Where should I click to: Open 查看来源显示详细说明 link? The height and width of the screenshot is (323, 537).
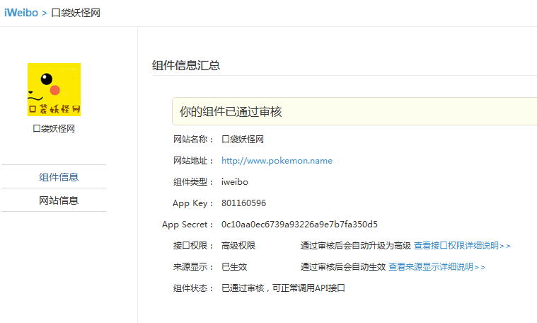click(437, 267)
